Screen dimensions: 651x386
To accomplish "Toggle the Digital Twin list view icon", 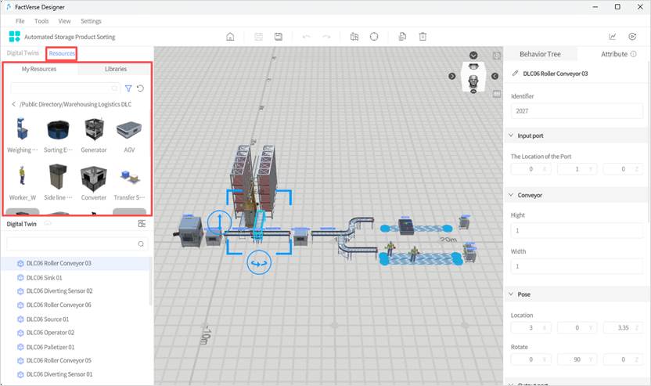I will click(142, 224).
